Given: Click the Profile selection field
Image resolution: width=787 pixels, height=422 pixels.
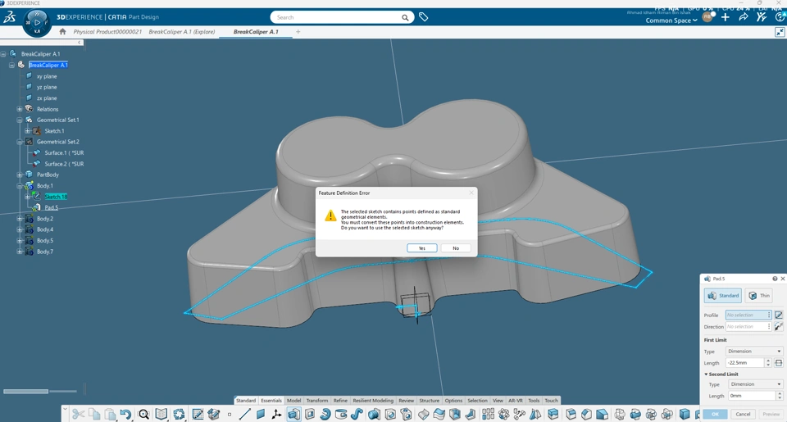Looking at the screenshot, I should coord(748,315).
